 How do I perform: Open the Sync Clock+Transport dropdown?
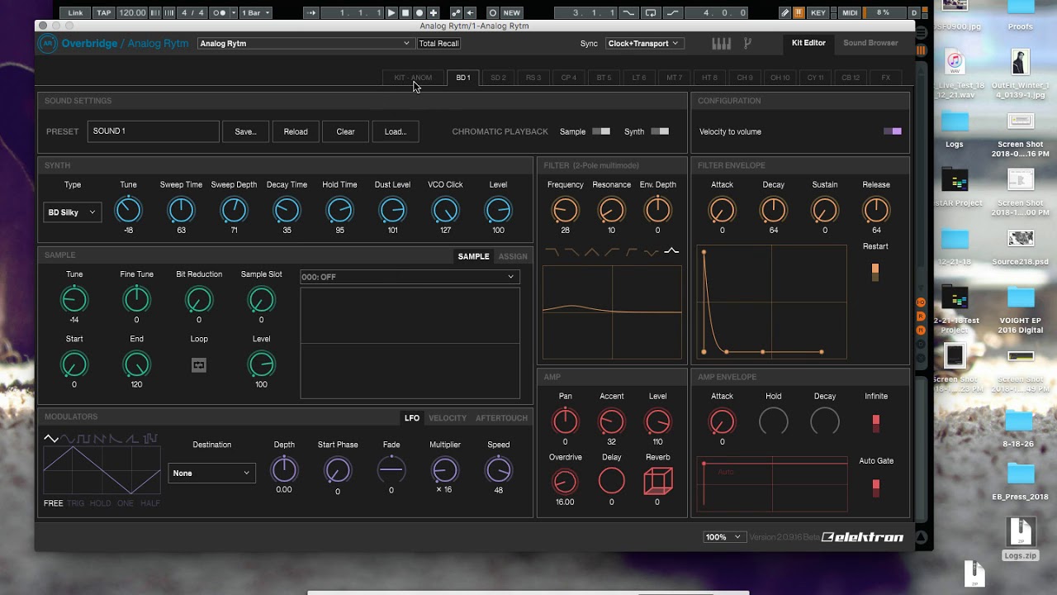(643, 43)
